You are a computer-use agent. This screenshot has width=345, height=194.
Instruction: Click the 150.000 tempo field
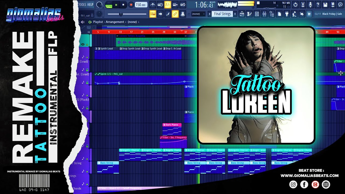pos(141,5)
